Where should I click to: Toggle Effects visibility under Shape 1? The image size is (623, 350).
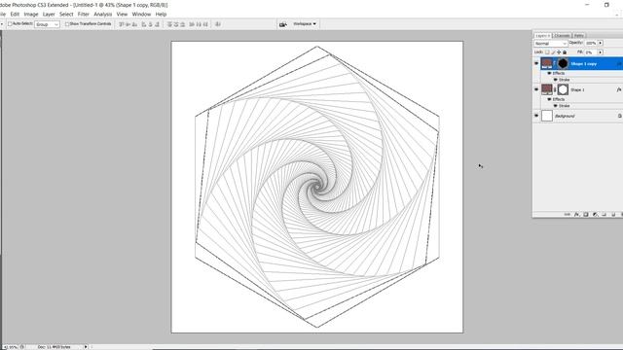549,99
